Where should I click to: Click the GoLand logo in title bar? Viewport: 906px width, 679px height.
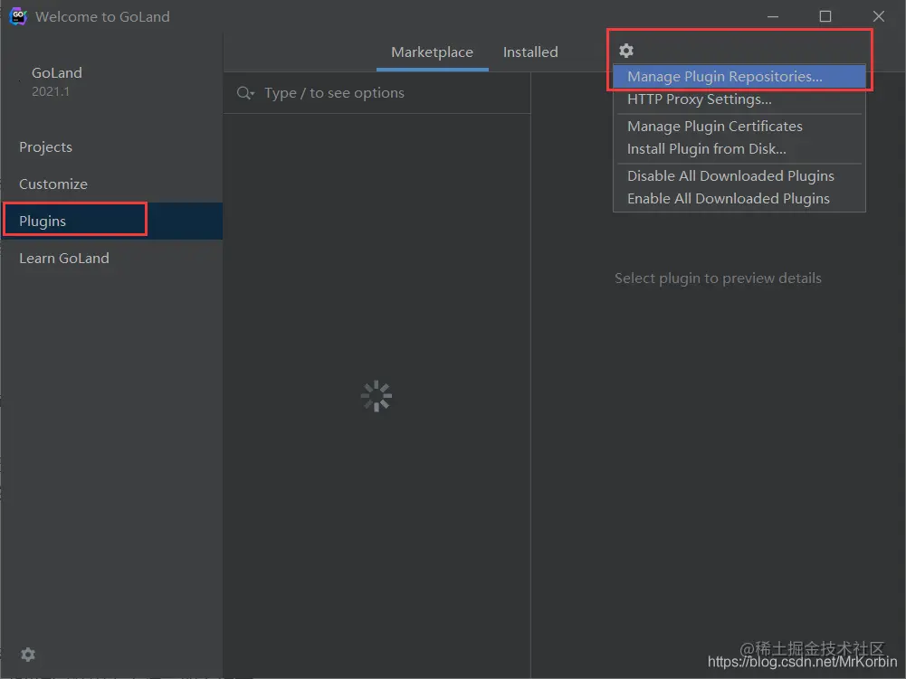(x=18, y=16)
